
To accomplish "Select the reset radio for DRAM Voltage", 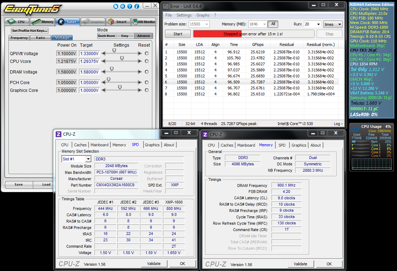I will click(x=147, y=72).
